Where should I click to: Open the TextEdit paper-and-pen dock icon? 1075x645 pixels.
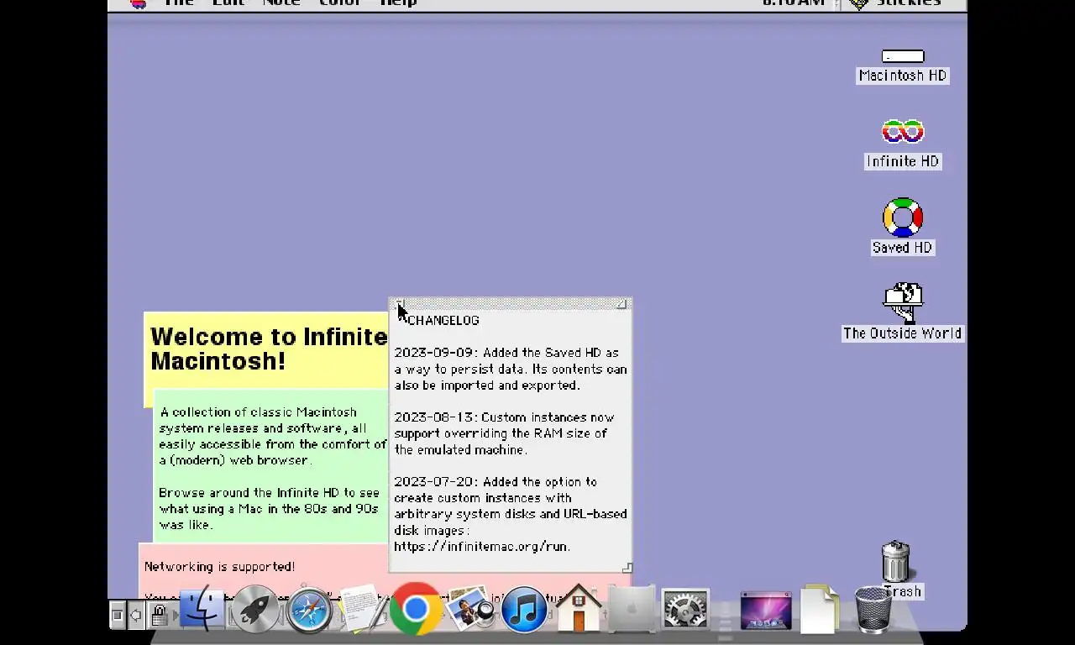(x=363, y=609)
